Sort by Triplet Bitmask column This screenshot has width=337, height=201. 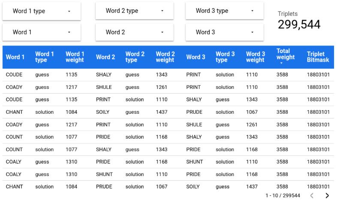click(318, 57)
